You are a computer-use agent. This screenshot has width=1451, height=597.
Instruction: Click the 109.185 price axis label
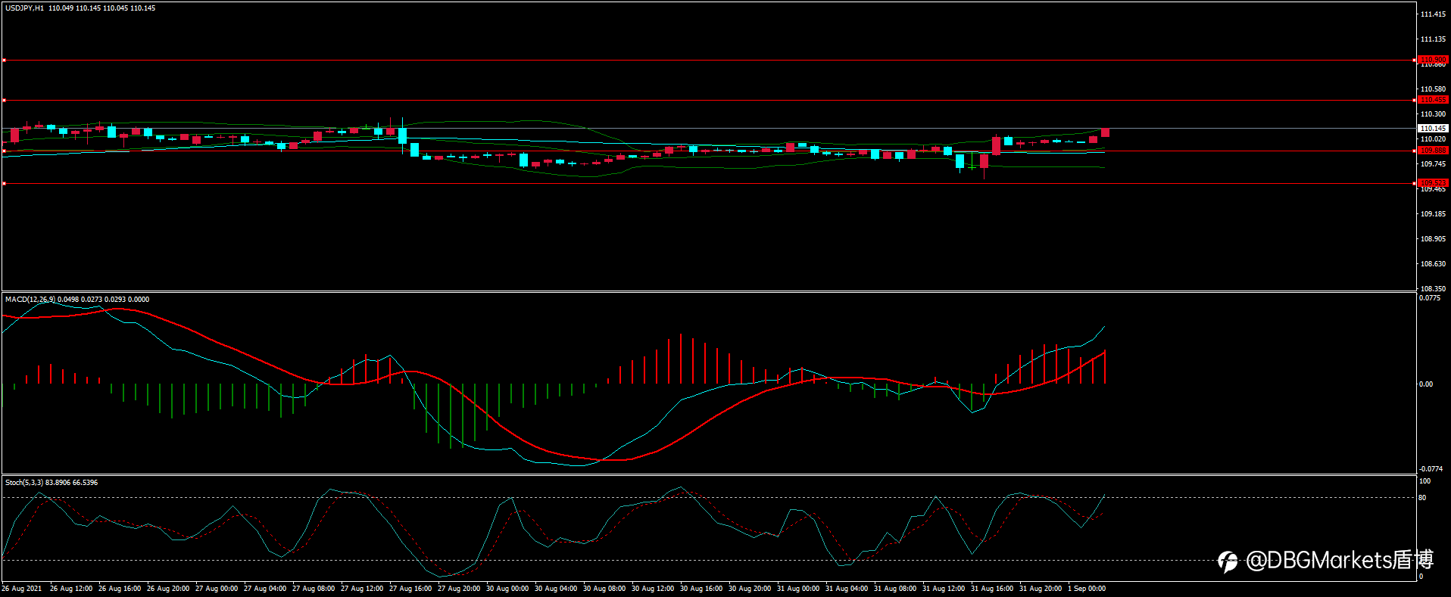(x=1433, y=214)
